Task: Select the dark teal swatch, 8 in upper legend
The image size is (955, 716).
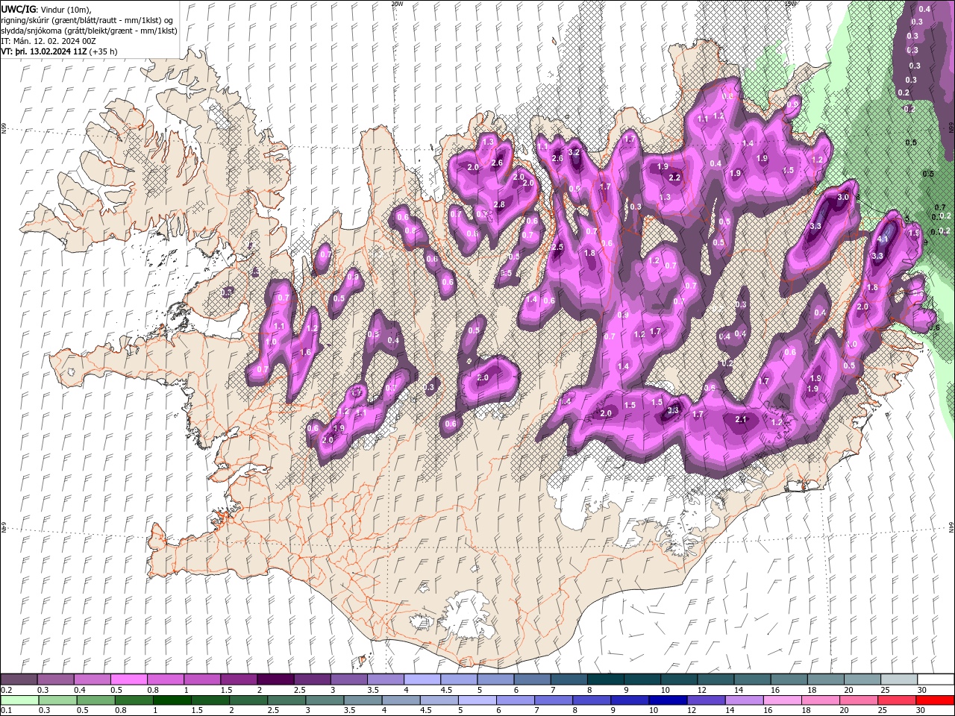Action: tap(606, 679)
